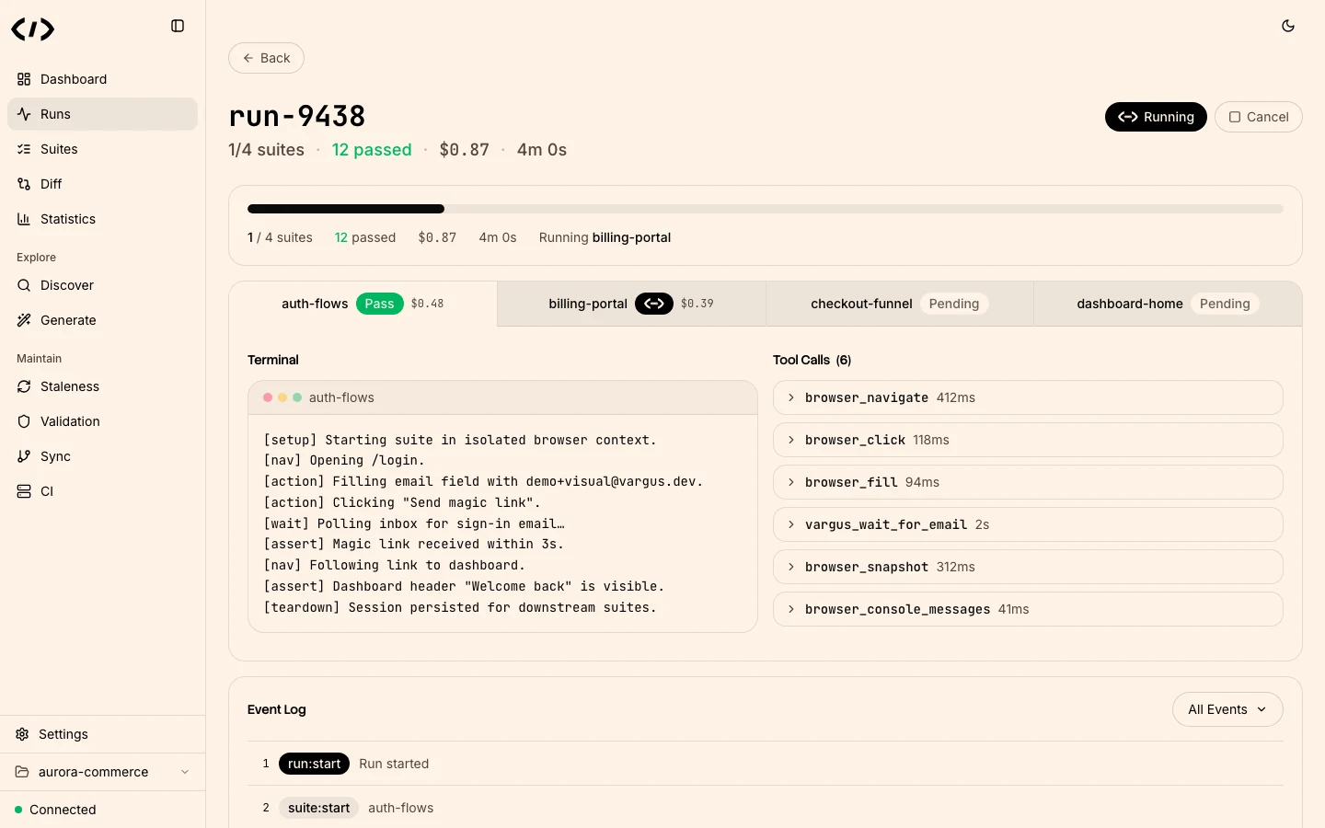Select the Runs section in the sidebar
Image resolution: width=1325 pixels, height=828 pixels.
tap(55, 114)
